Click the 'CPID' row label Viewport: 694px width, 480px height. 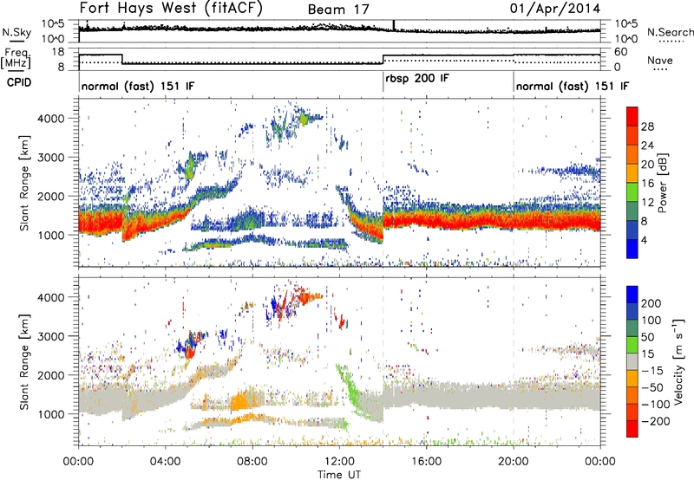coord(19,82)
